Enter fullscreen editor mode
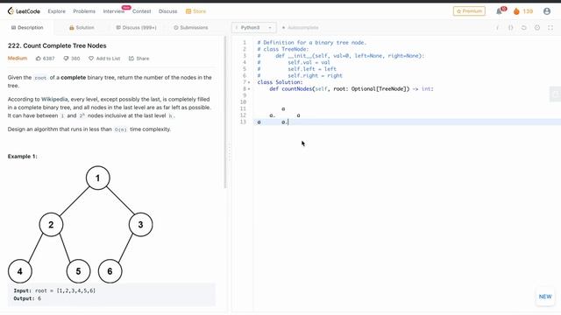 pos(550,27)
